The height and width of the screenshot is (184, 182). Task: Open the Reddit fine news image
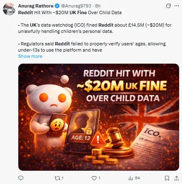click(x=99, y=117)
